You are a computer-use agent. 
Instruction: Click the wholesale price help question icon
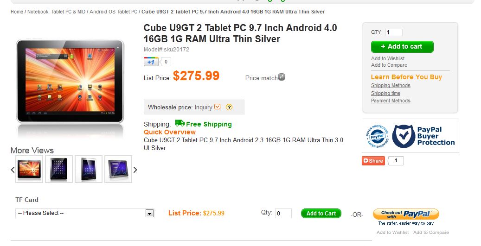(x=229, y=107)
